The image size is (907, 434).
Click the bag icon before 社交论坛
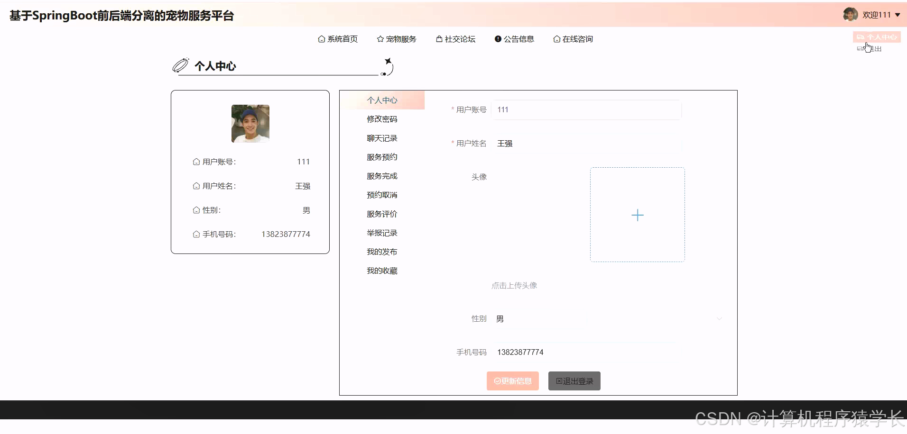click(x=439, y=39)
